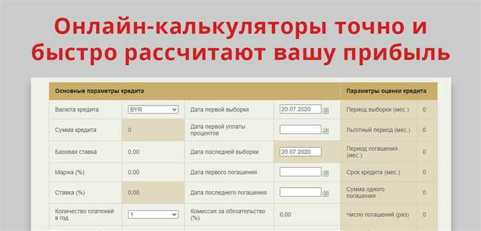Viewport: 481px width, 231px height.
Task: Click the Дата первого погашения label
Action: (x=223, y=172)
